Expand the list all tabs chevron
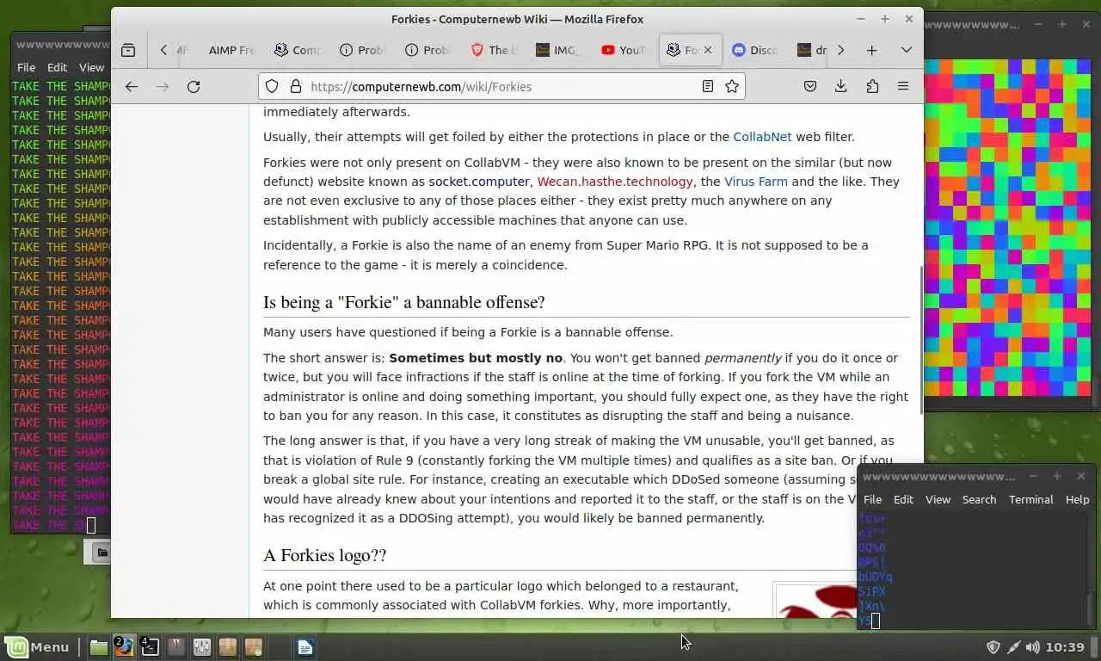This screenshot has height=661, width=1101. coord(906,50)
